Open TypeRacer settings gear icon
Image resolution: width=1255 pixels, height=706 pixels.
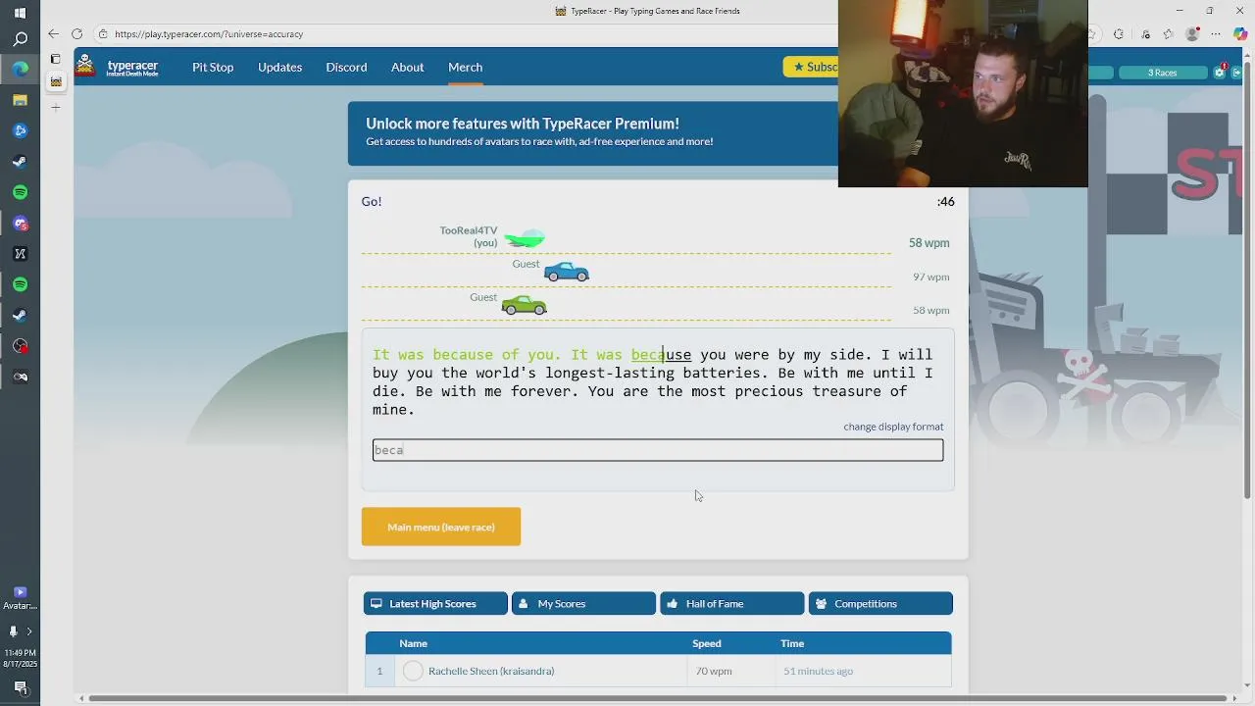click(x=1220, y=73)
